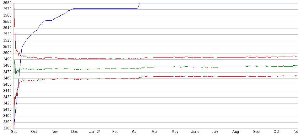Click the 'Feb' month label
The image size is (298, 136).
[115, 132]
